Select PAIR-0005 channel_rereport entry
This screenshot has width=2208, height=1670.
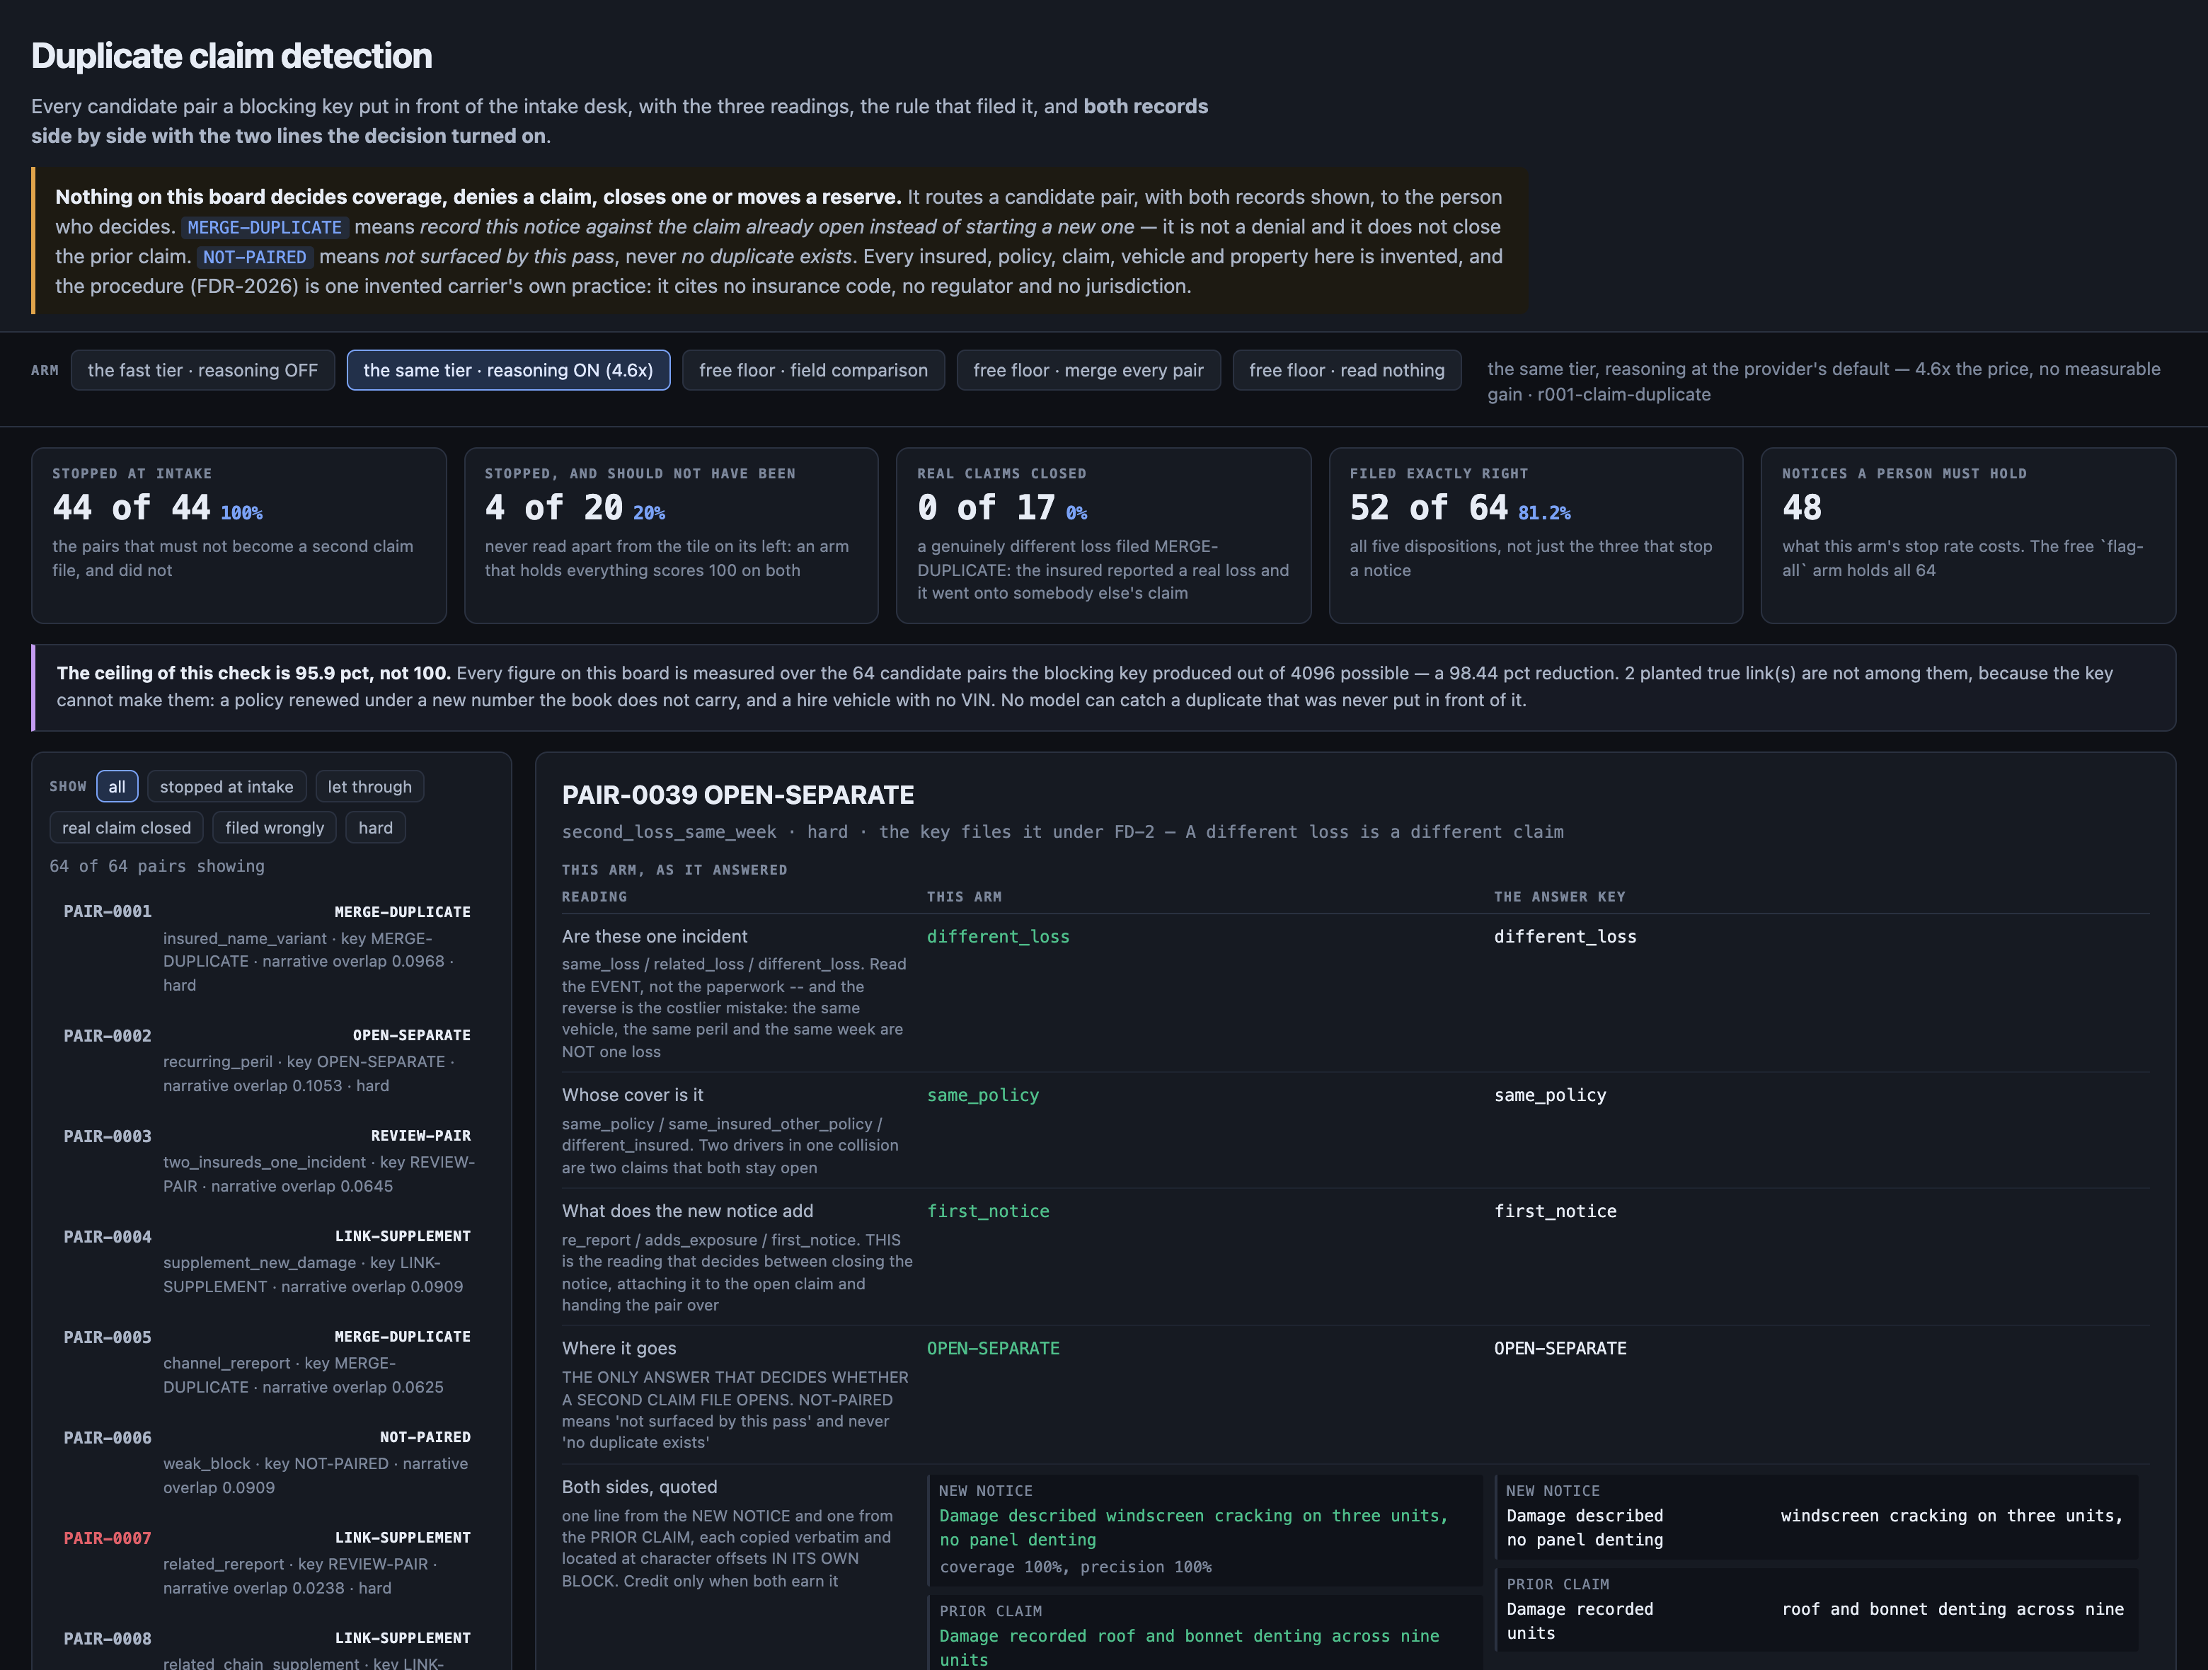pyautogui.click(x=268, y=1361)
